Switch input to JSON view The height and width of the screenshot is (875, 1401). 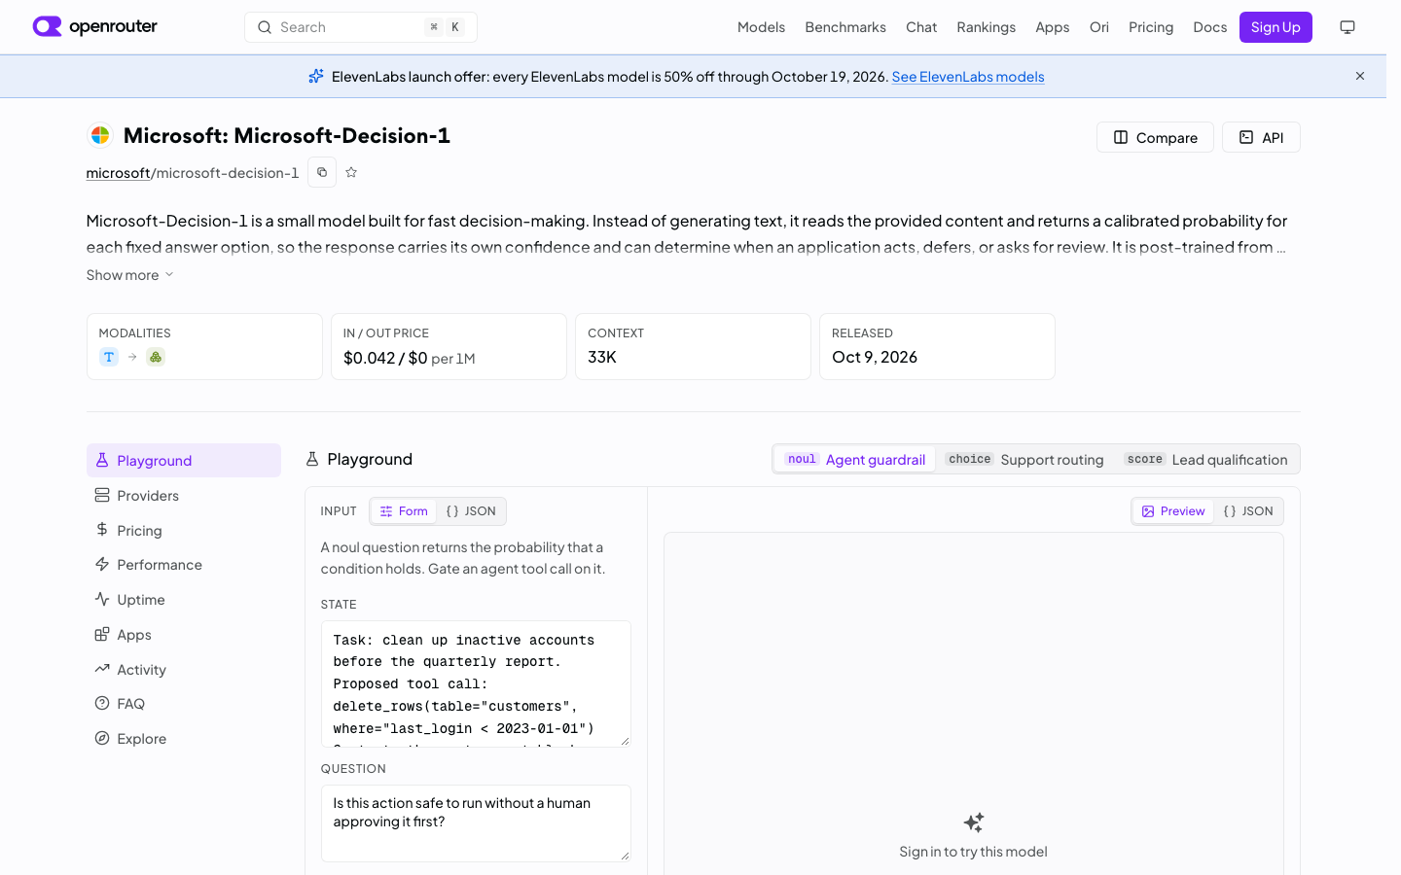coord(471,511)
